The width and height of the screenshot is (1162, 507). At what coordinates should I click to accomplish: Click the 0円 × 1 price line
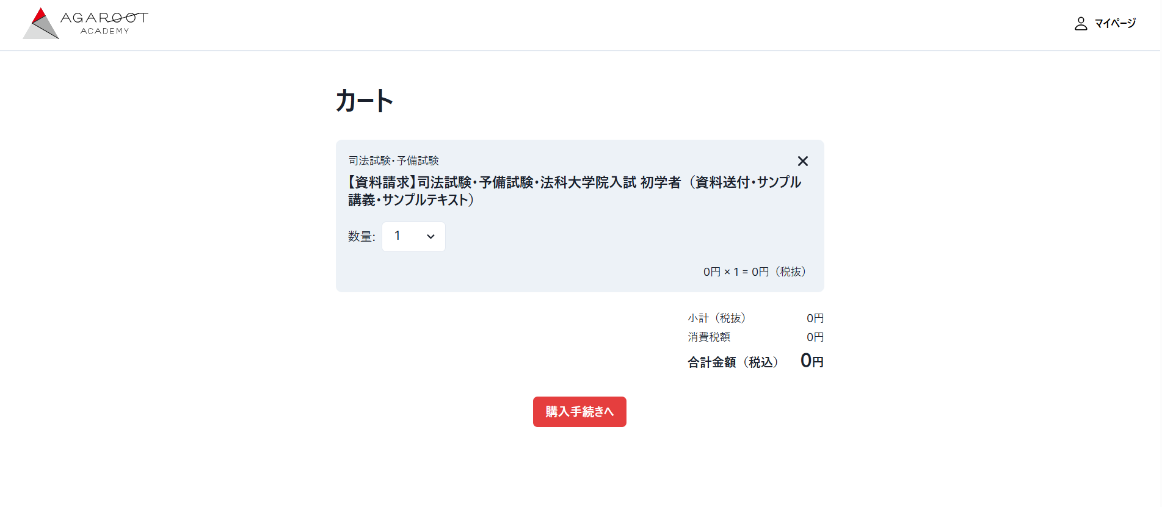[x=755, y=272]
